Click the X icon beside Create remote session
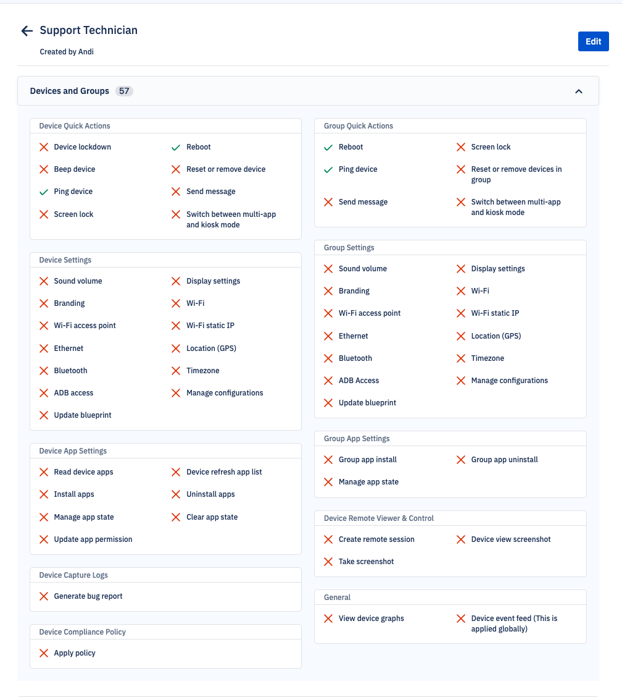 (328, 539)
